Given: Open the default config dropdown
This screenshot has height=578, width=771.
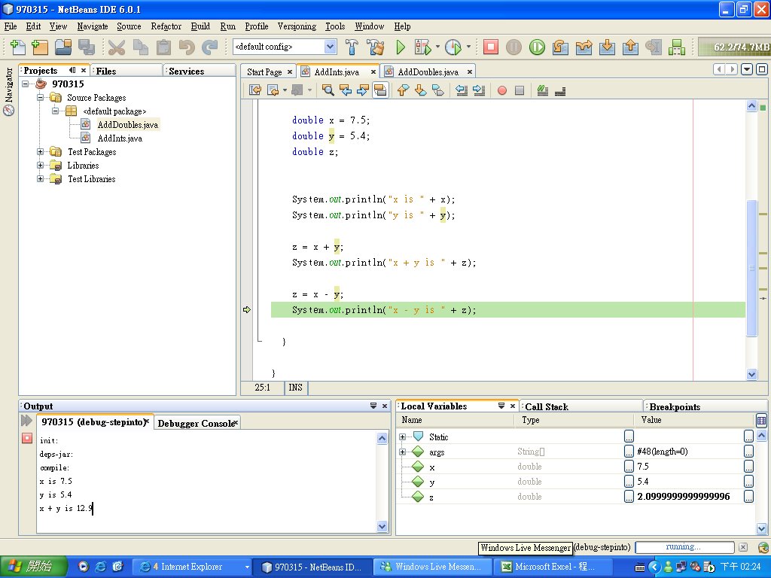Looking at the screenshot, I should point(330,47).
